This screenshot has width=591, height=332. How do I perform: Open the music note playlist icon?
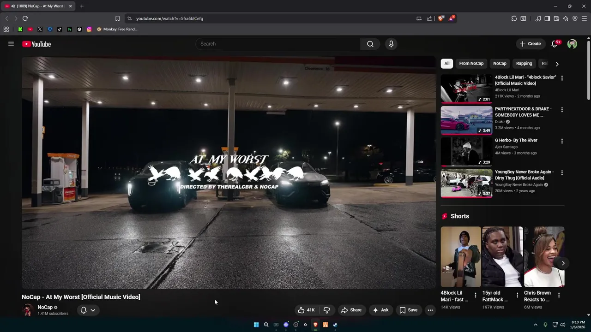click(538, 18)
